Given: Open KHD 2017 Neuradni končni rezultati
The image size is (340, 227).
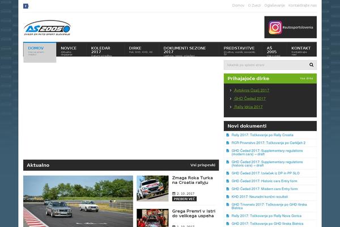Looking at the screenshot, I should click(260, 196).
